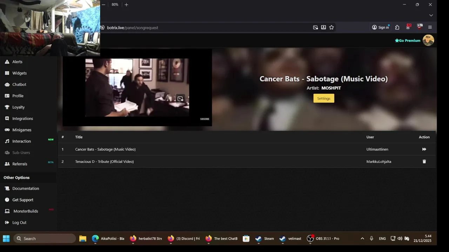Switch to the herbalist78 Firefox window
Viewport: 449px width, 252px height.
(x=146, y=238)
